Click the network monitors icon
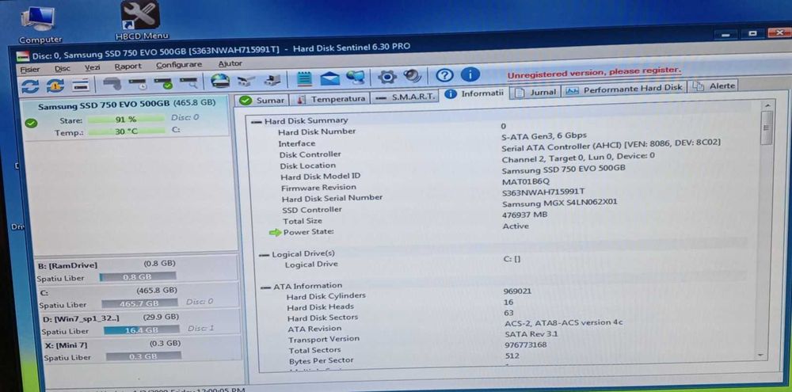The height and width of the screenshot is (392, 792). pyautogui.click(x=356, y=78)
